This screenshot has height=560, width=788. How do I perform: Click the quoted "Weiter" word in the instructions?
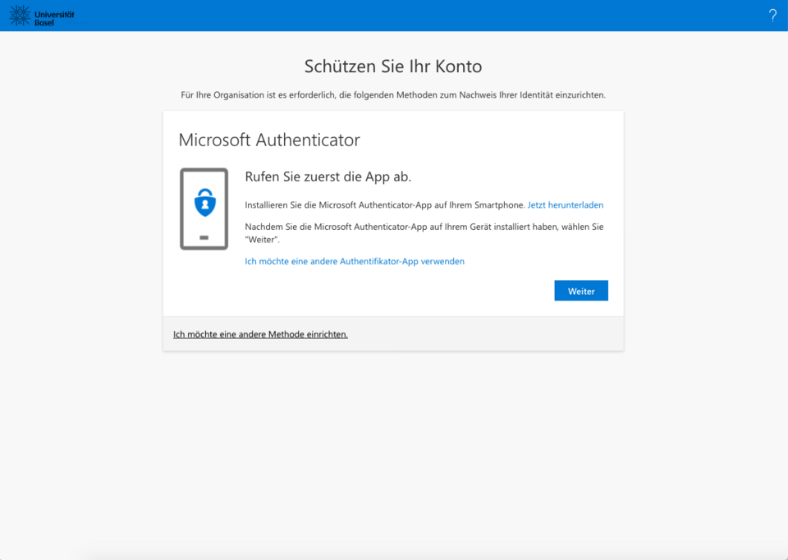[263, 240]
